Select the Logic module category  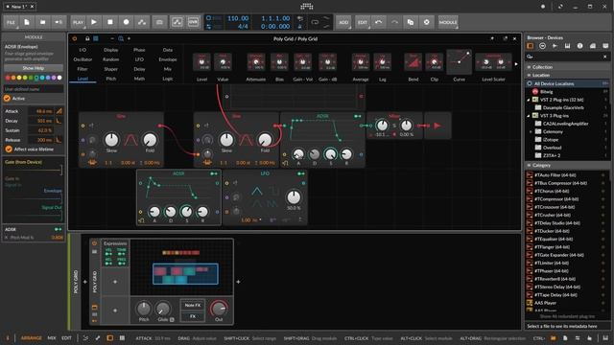(168, 79)
